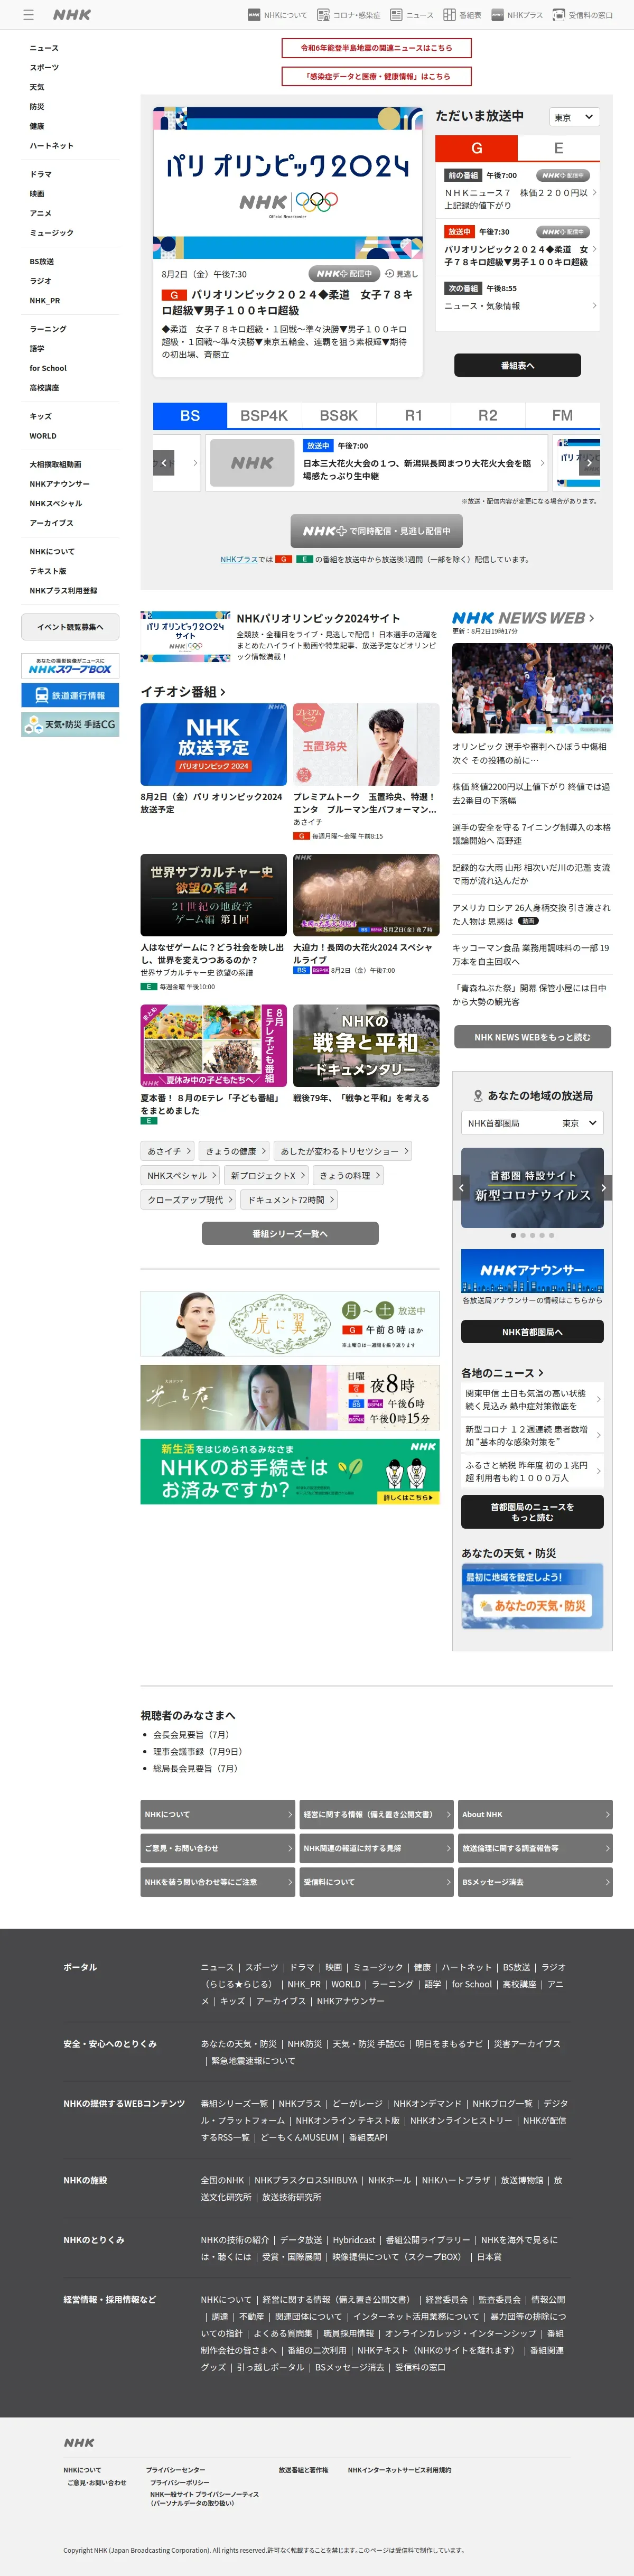Open スポーツ link in left sidebar
Screen dimensions: 634x2576
tap(44, 68)
